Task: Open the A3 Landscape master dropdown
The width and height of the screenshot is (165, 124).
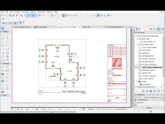Action: [151, 100]
